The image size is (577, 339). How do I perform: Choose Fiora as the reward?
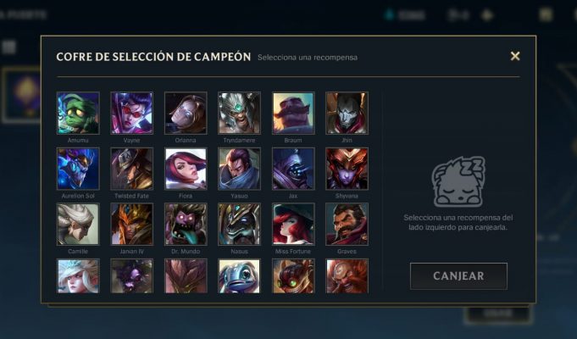point(186,169)
